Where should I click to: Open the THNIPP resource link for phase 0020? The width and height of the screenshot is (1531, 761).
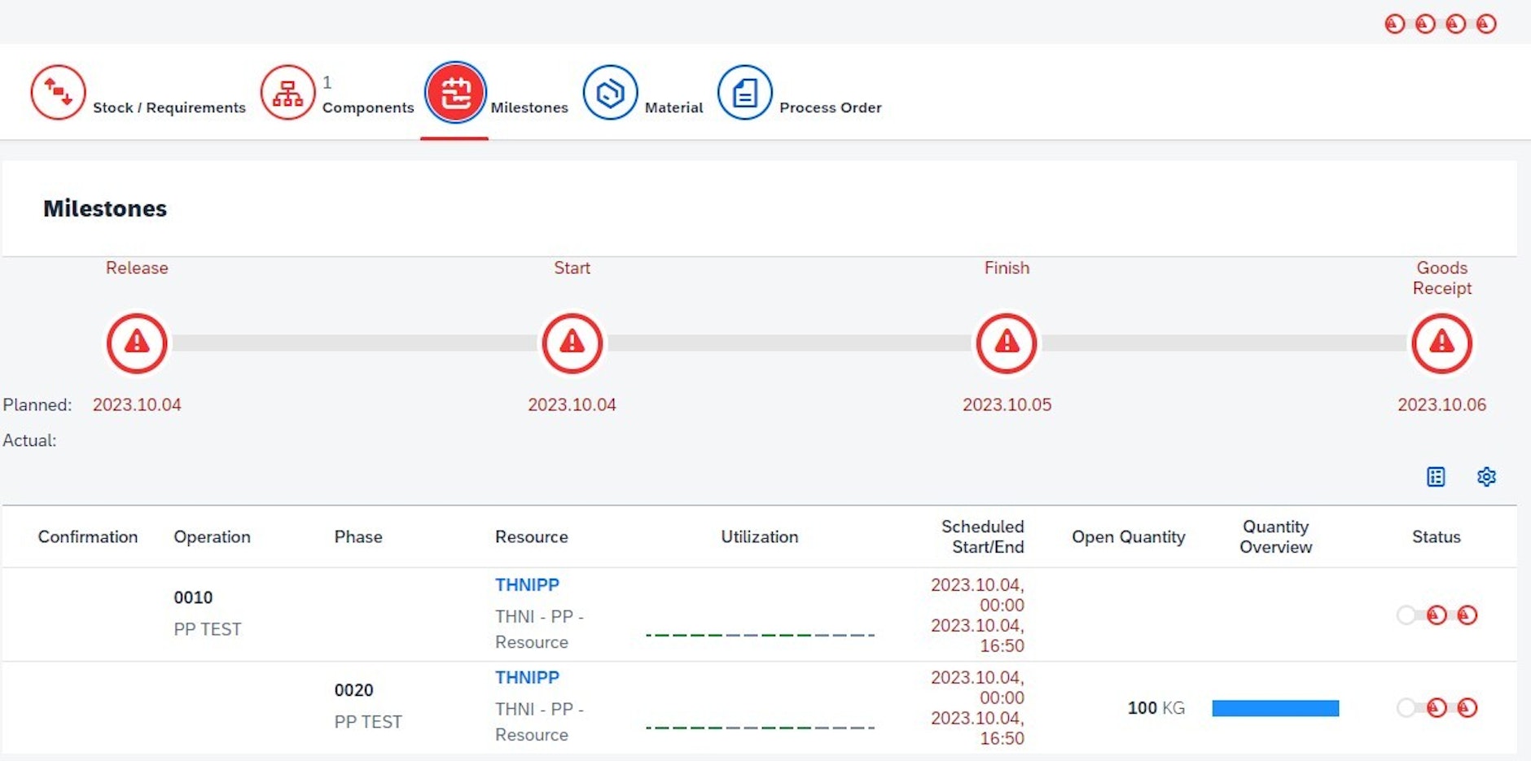point(526,677)
